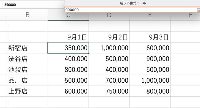Select the cell containing 新宿店

point(27,48)
